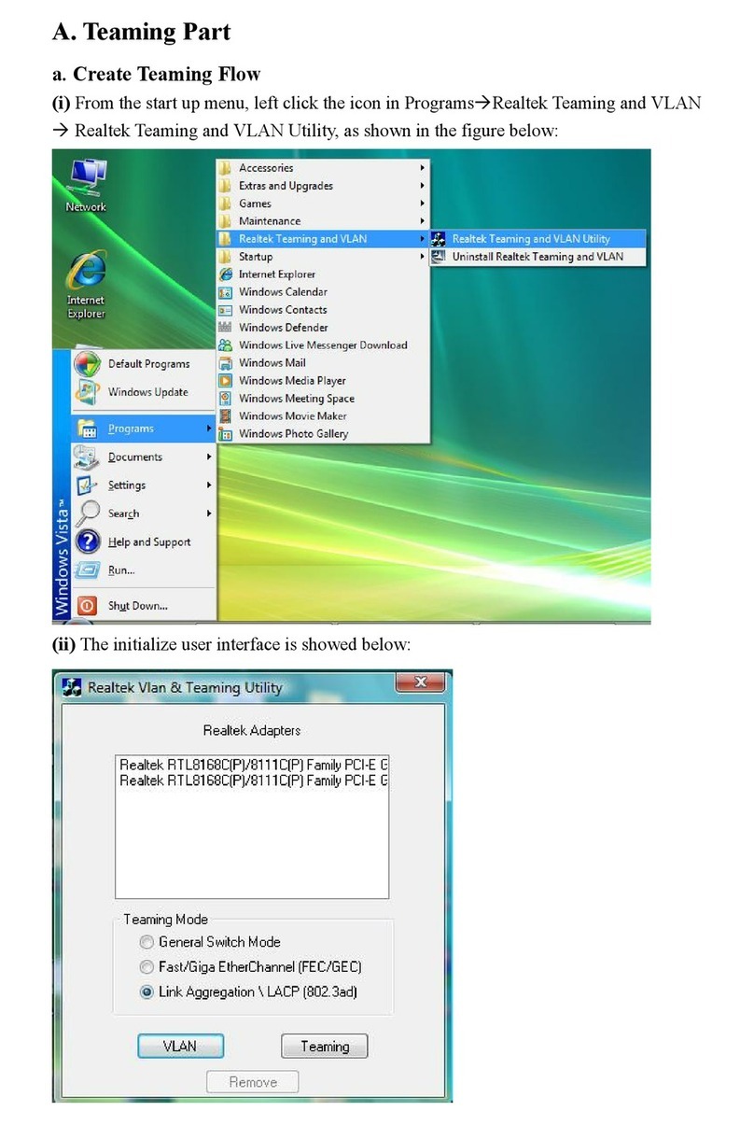
Task: Click the Run icon in start menu
Action: 87,570
